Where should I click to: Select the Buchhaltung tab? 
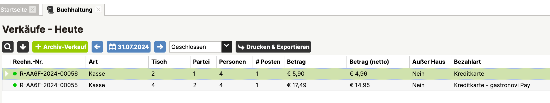[74, 10]
